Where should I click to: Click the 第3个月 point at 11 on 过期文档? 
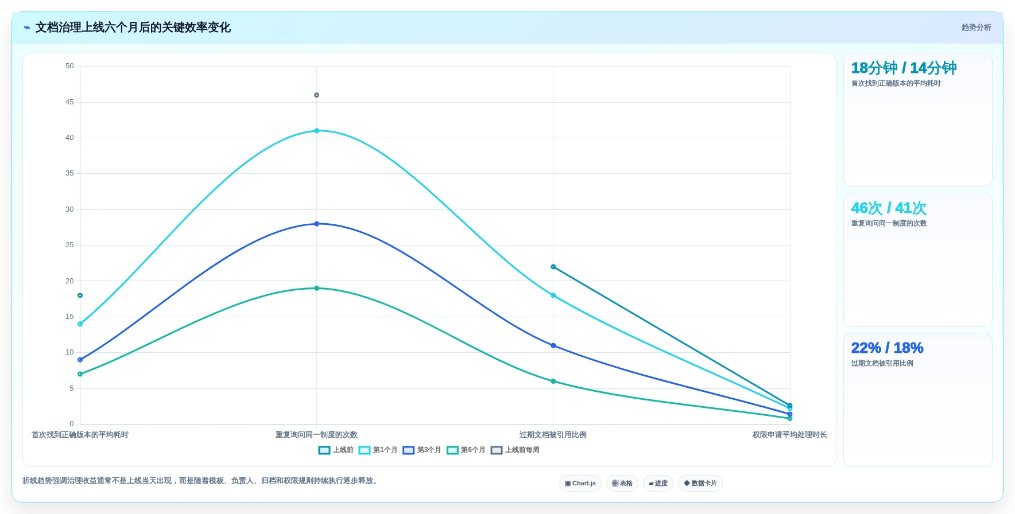point(553,346)
